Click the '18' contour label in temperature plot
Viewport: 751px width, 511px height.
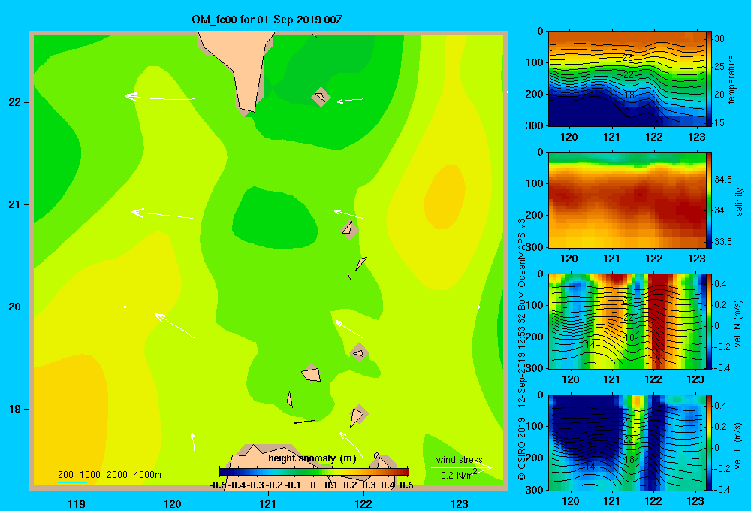pyautogui.click(x=629, y=95)
